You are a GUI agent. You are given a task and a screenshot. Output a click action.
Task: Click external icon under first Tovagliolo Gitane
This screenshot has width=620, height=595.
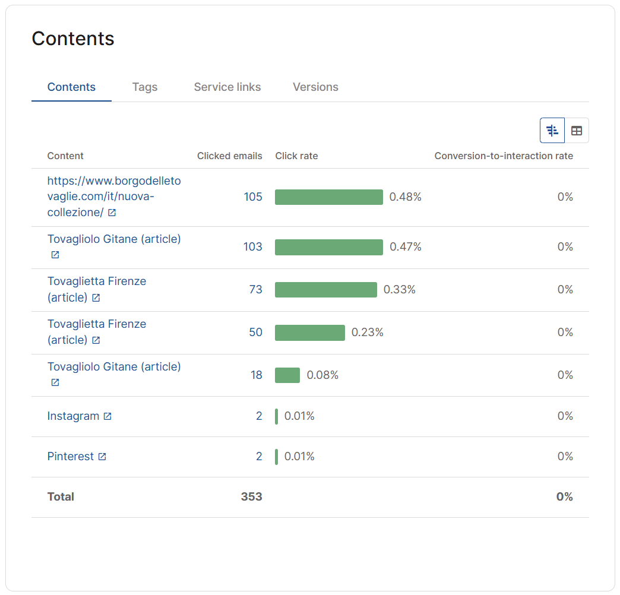[x=55, y=255]
